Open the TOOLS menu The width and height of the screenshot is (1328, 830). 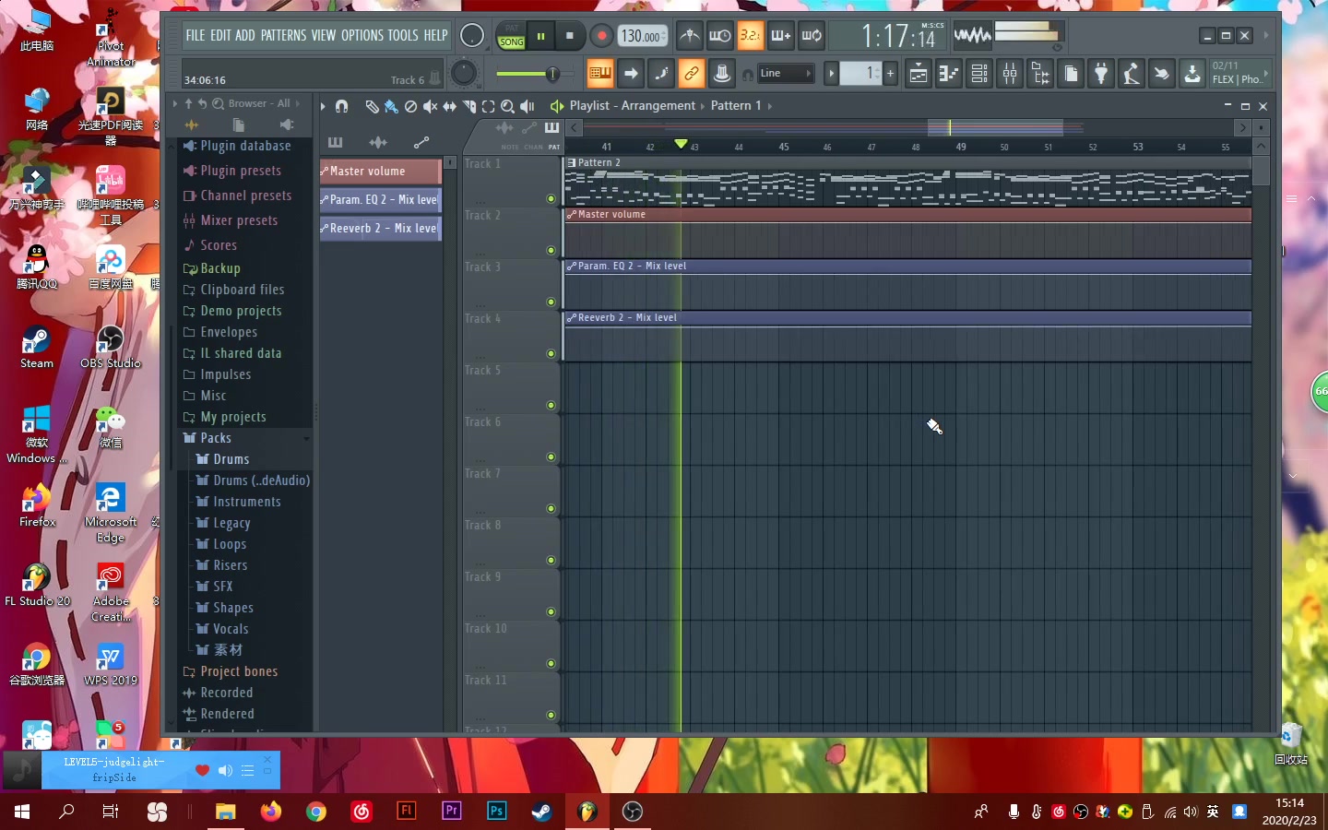pyautogui.click(x=403, y=36)
